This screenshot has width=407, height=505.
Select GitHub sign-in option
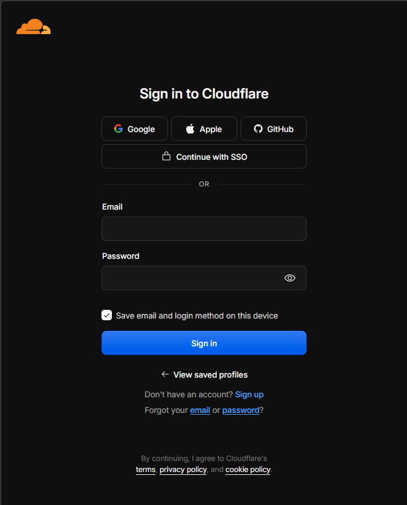coord(274,129)
